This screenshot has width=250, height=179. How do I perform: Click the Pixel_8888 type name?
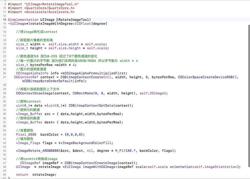tap(26, 134)
